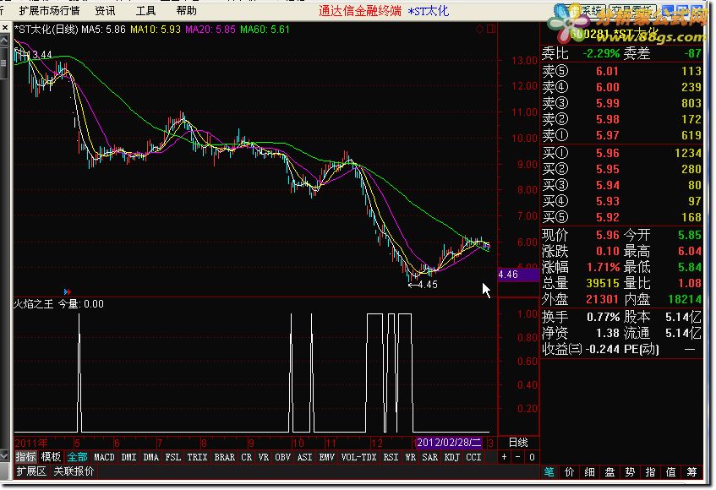Click the minus zoom-out button

[x=518, y=457]
